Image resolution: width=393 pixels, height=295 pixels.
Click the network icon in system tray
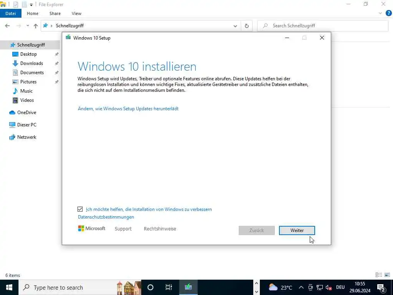point(320,287)
